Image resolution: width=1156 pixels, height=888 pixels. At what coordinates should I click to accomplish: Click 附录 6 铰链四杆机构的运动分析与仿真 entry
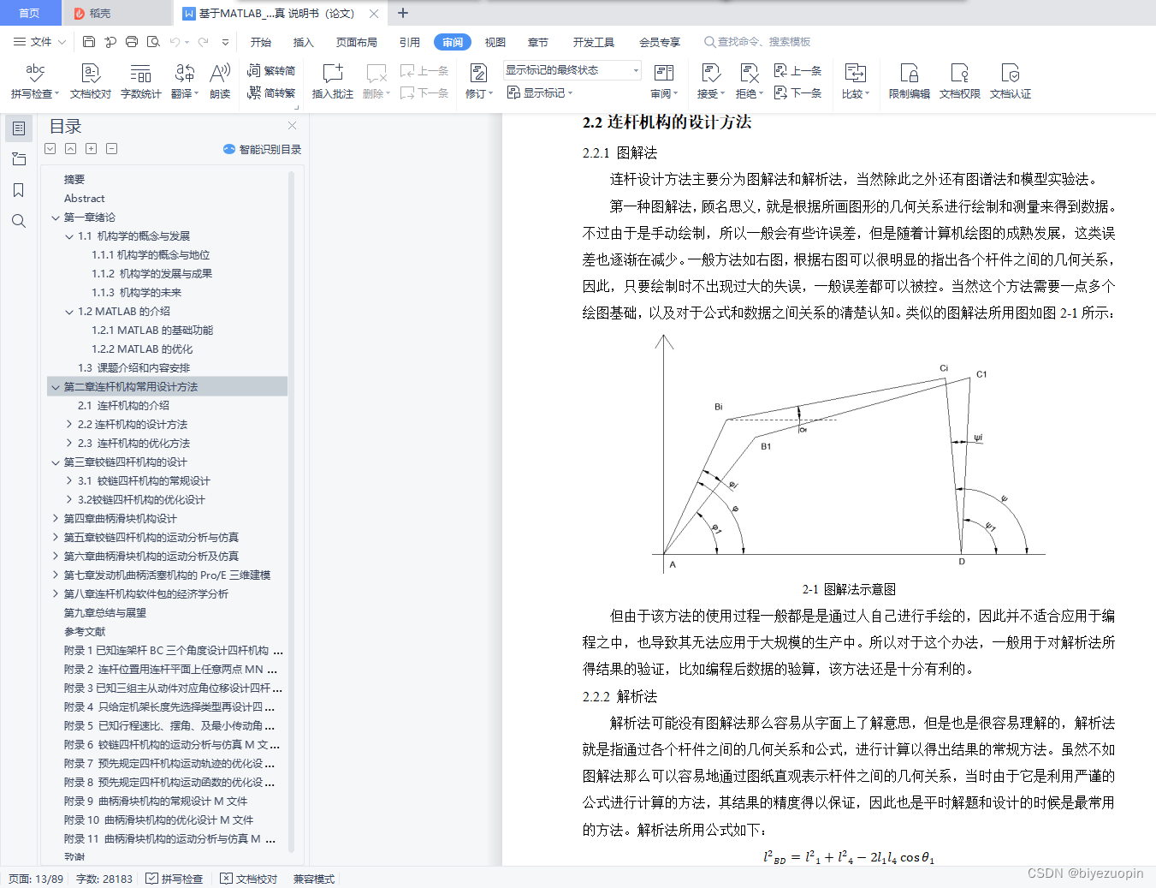tap(167, 744)
